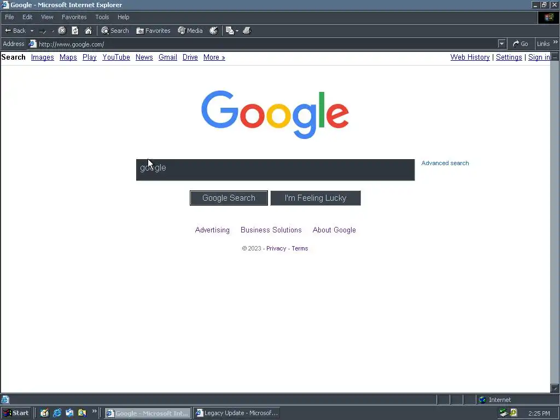Screen dimensions: 560x420
Task: Open the News link
Action: [144, 57]
